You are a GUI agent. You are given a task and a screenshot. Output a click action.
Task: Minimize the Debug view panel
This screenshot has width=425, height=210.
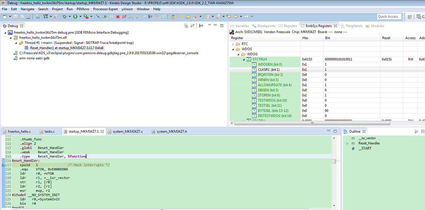pyautogui.click(x=216, y=26)
